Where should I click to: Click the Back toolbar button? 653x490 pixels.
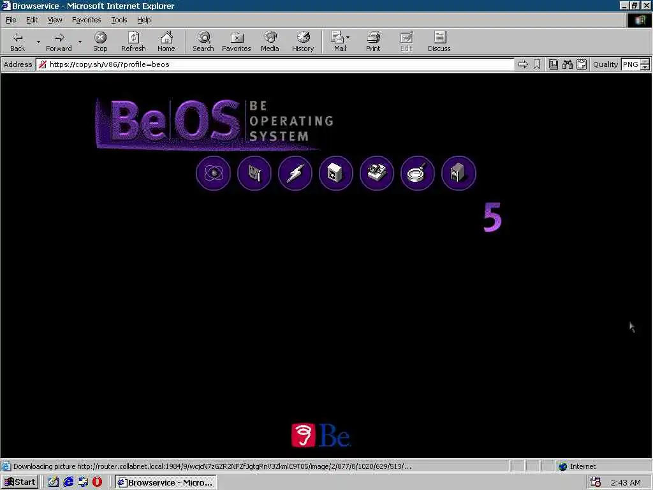point(17,41)
